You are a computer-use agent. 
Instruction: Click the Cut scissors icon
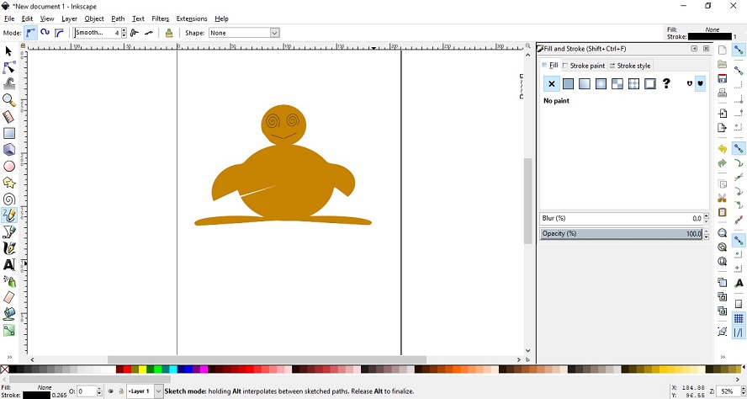coord(723,198)
